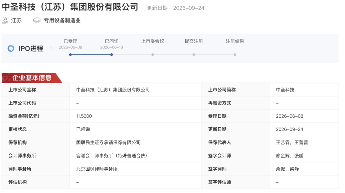Click the 更新日期 label cell in the table

[235, 129]
